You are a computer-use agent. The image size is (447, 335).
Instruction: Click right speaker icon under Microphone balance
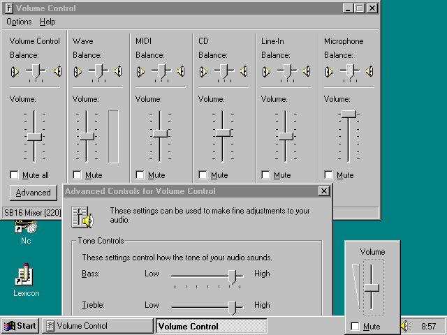click(x=369, y=71)
